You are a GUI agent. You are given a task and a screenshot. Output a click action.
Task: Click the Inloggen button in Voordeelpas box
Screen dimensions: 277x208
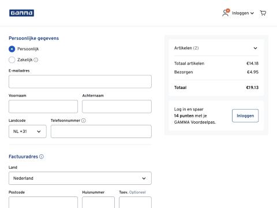click(245, 116)
